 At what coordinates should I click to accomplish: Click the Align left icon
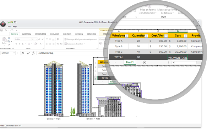click(47, 44)
